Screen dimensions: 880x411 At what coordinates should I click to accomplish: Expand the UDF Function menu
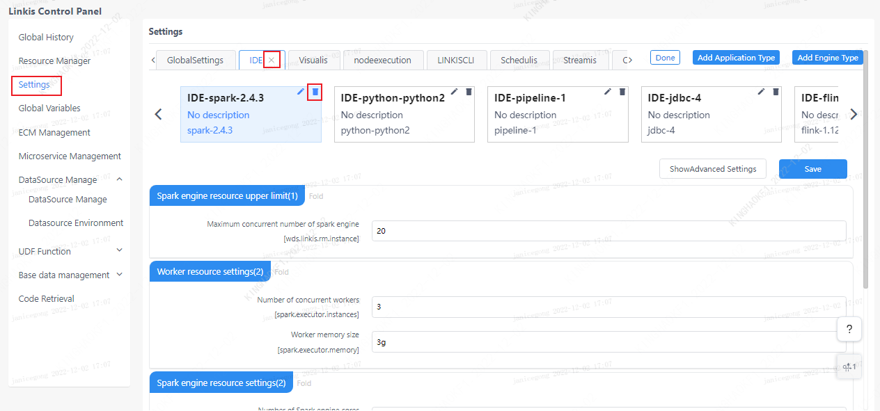coord(119,251)
